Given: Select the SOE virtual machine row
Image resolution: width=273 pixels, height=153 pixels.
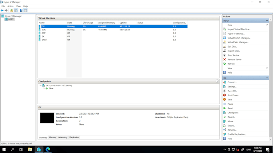Looking at the screenshot, I should [113, 30].
